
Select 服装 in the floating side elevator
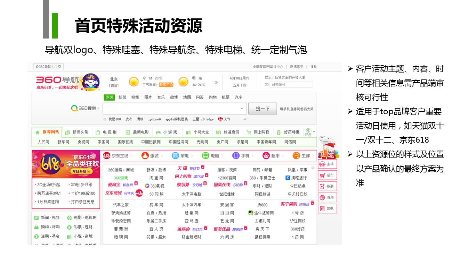pos(327,186)
